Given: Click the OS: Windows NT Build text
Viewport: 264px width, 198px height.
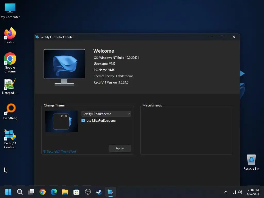Looking at the screenshot, I should (x=116, y=57).
